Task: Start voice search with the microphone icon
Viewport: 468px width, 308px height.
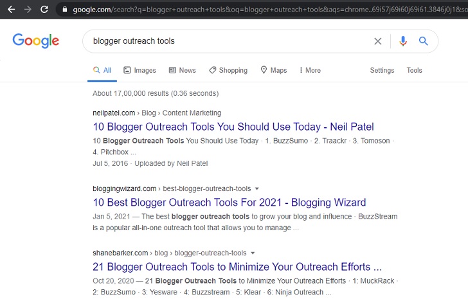Action: (x=403, y=41)
